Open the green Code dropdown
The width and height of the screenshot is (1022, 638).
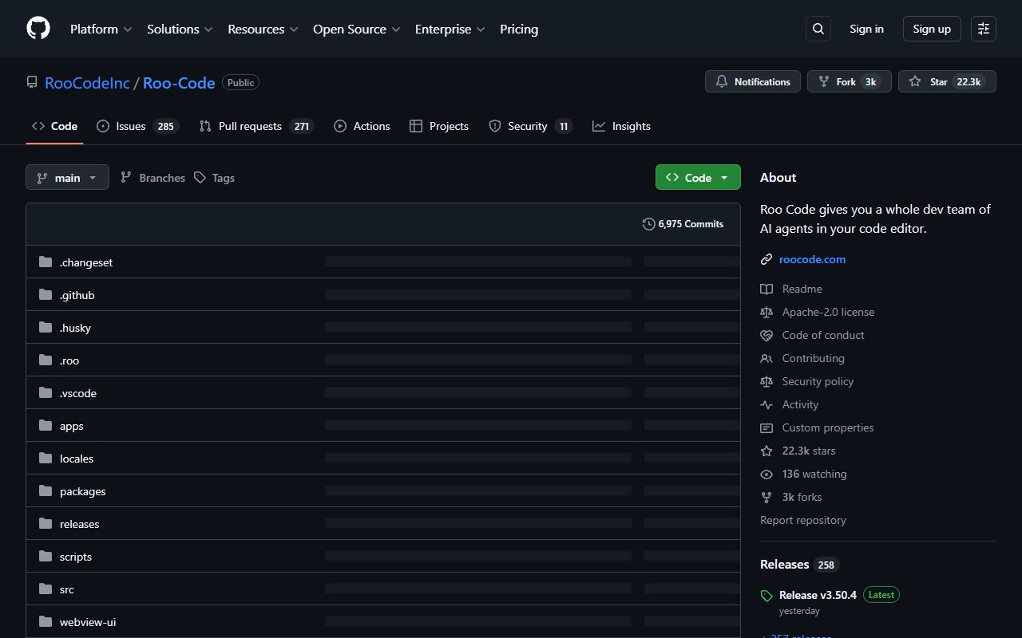click(697, 177)
